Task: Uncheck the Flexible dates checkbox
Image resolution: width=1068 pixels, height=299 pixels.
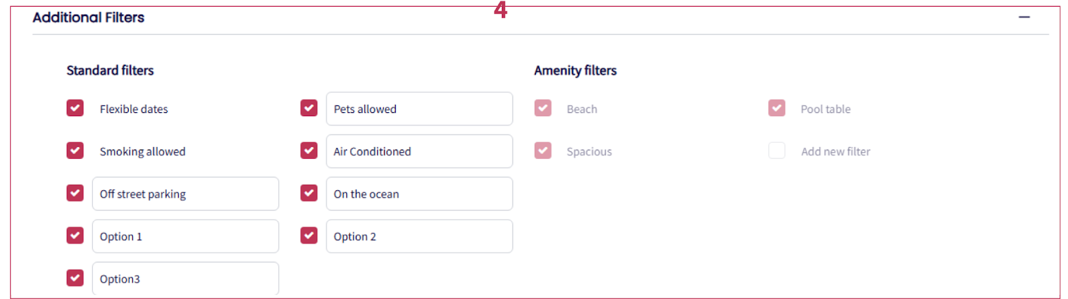Action: pyautogui.click(x=75, y=108)
